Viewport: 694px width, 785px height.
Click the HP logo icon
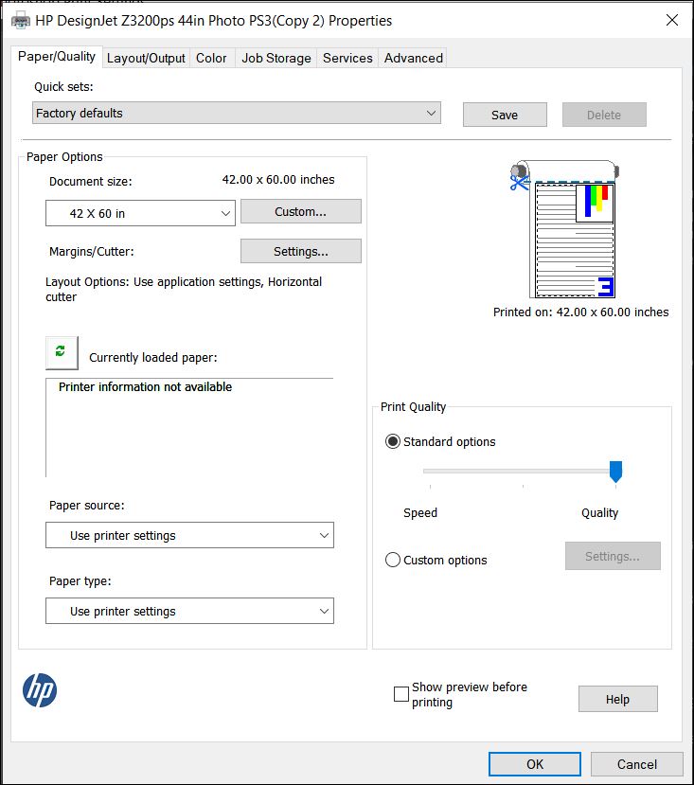[40, 690]
